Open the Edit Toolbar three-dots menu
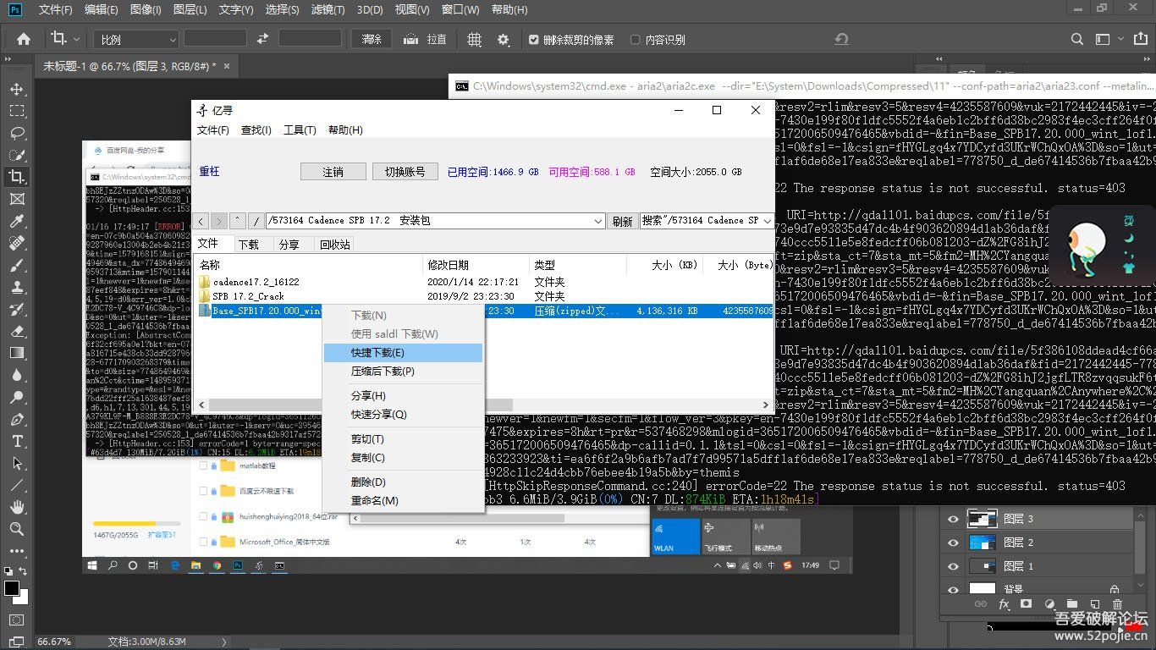 17,551
